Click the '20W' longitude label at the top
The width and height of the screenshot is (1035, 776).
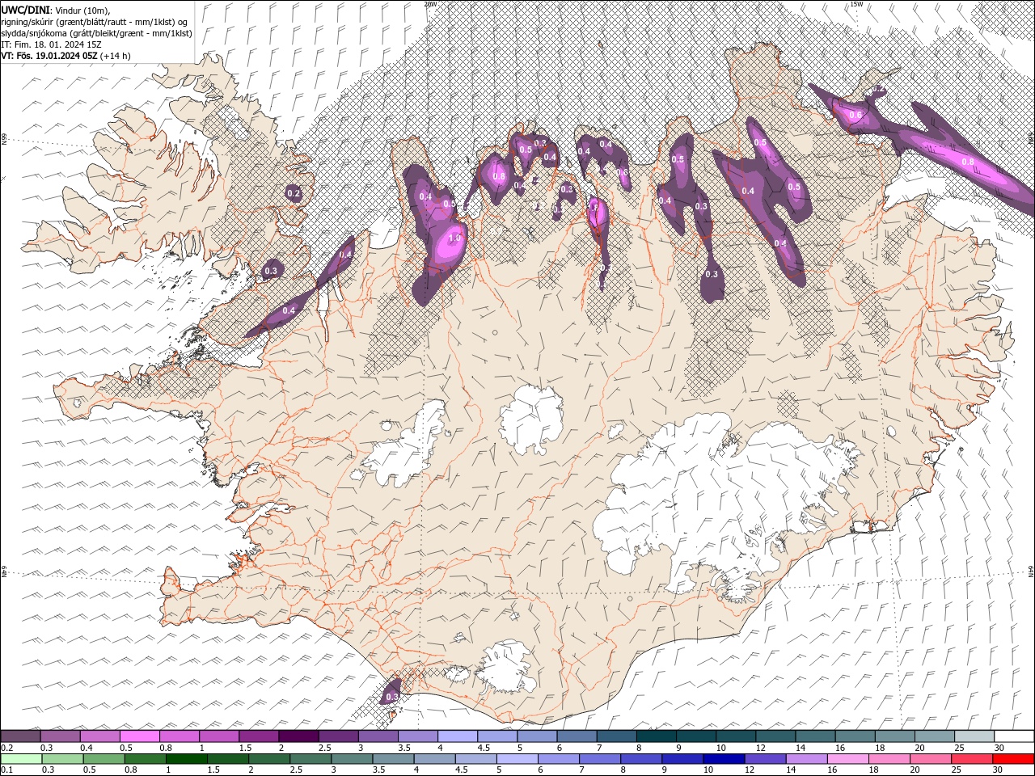tap(430, 4)
